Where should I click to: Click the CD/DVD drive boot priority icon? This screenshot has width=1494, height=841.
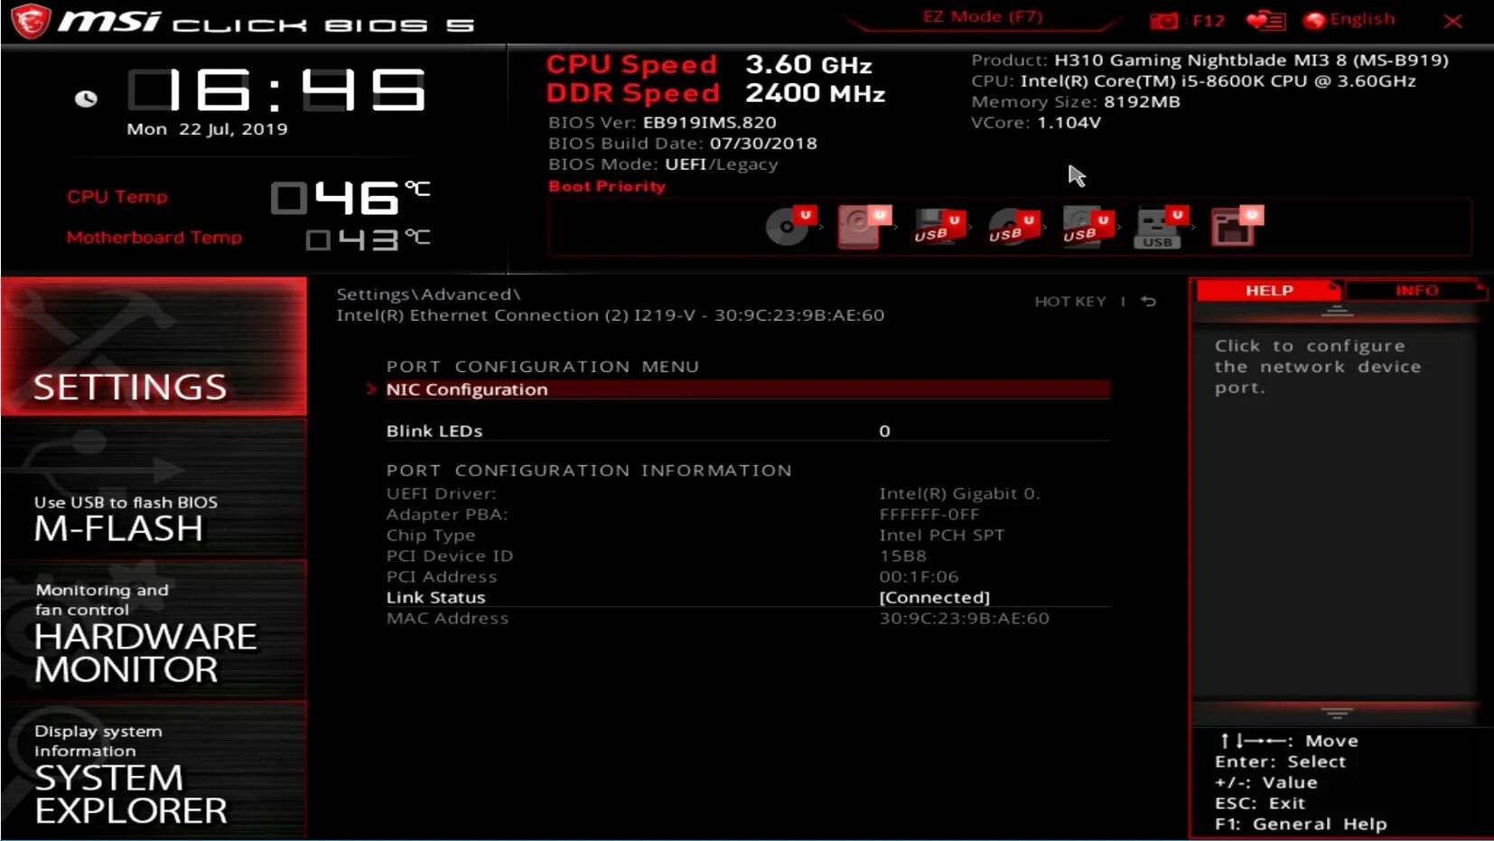coord(790,226)
